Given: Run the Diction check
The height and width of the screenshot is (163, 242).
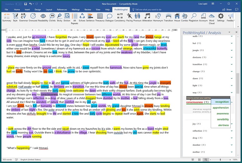Looking at the screenshot, I should coord(67,17).
